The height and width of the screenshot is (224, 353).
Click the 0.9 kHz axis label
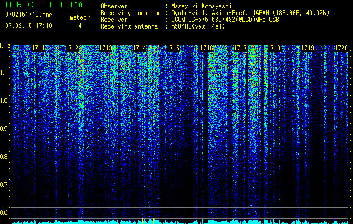click(5, 129)
